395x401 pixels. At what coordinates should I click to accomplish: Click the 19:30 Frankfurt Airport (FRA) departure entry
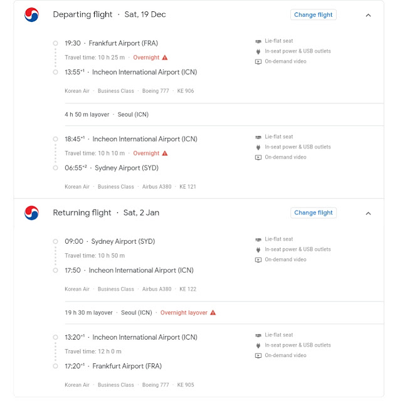coord(111,43)
